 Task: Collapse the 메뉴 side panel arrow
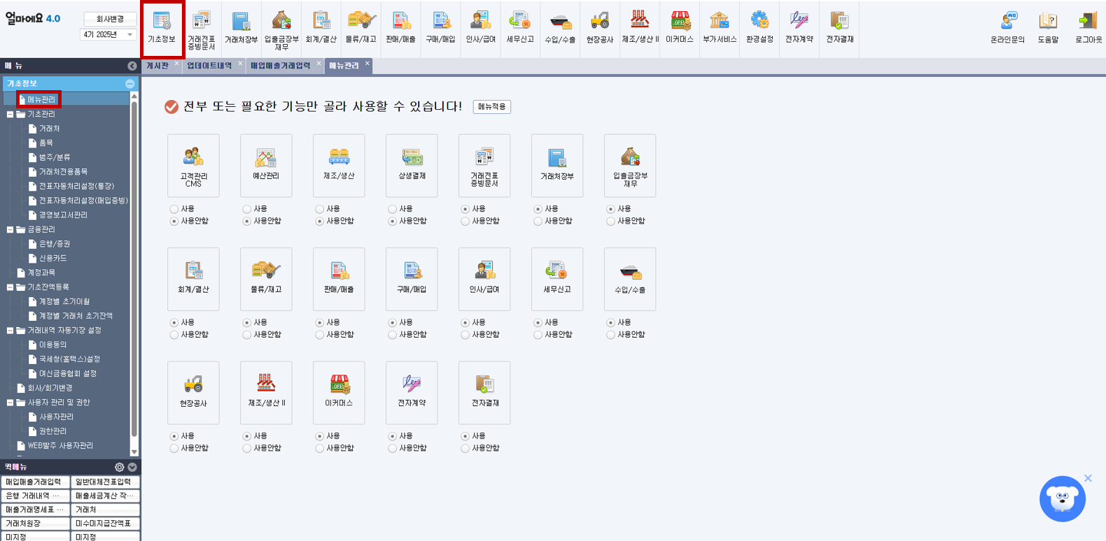click(132, 66)
